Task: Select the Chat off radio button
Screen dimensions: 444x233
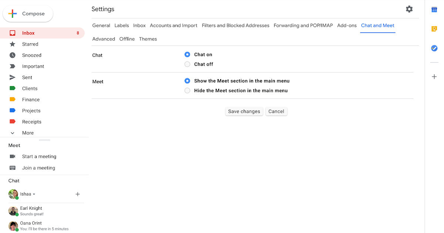Action: click(x=187, y=64)
